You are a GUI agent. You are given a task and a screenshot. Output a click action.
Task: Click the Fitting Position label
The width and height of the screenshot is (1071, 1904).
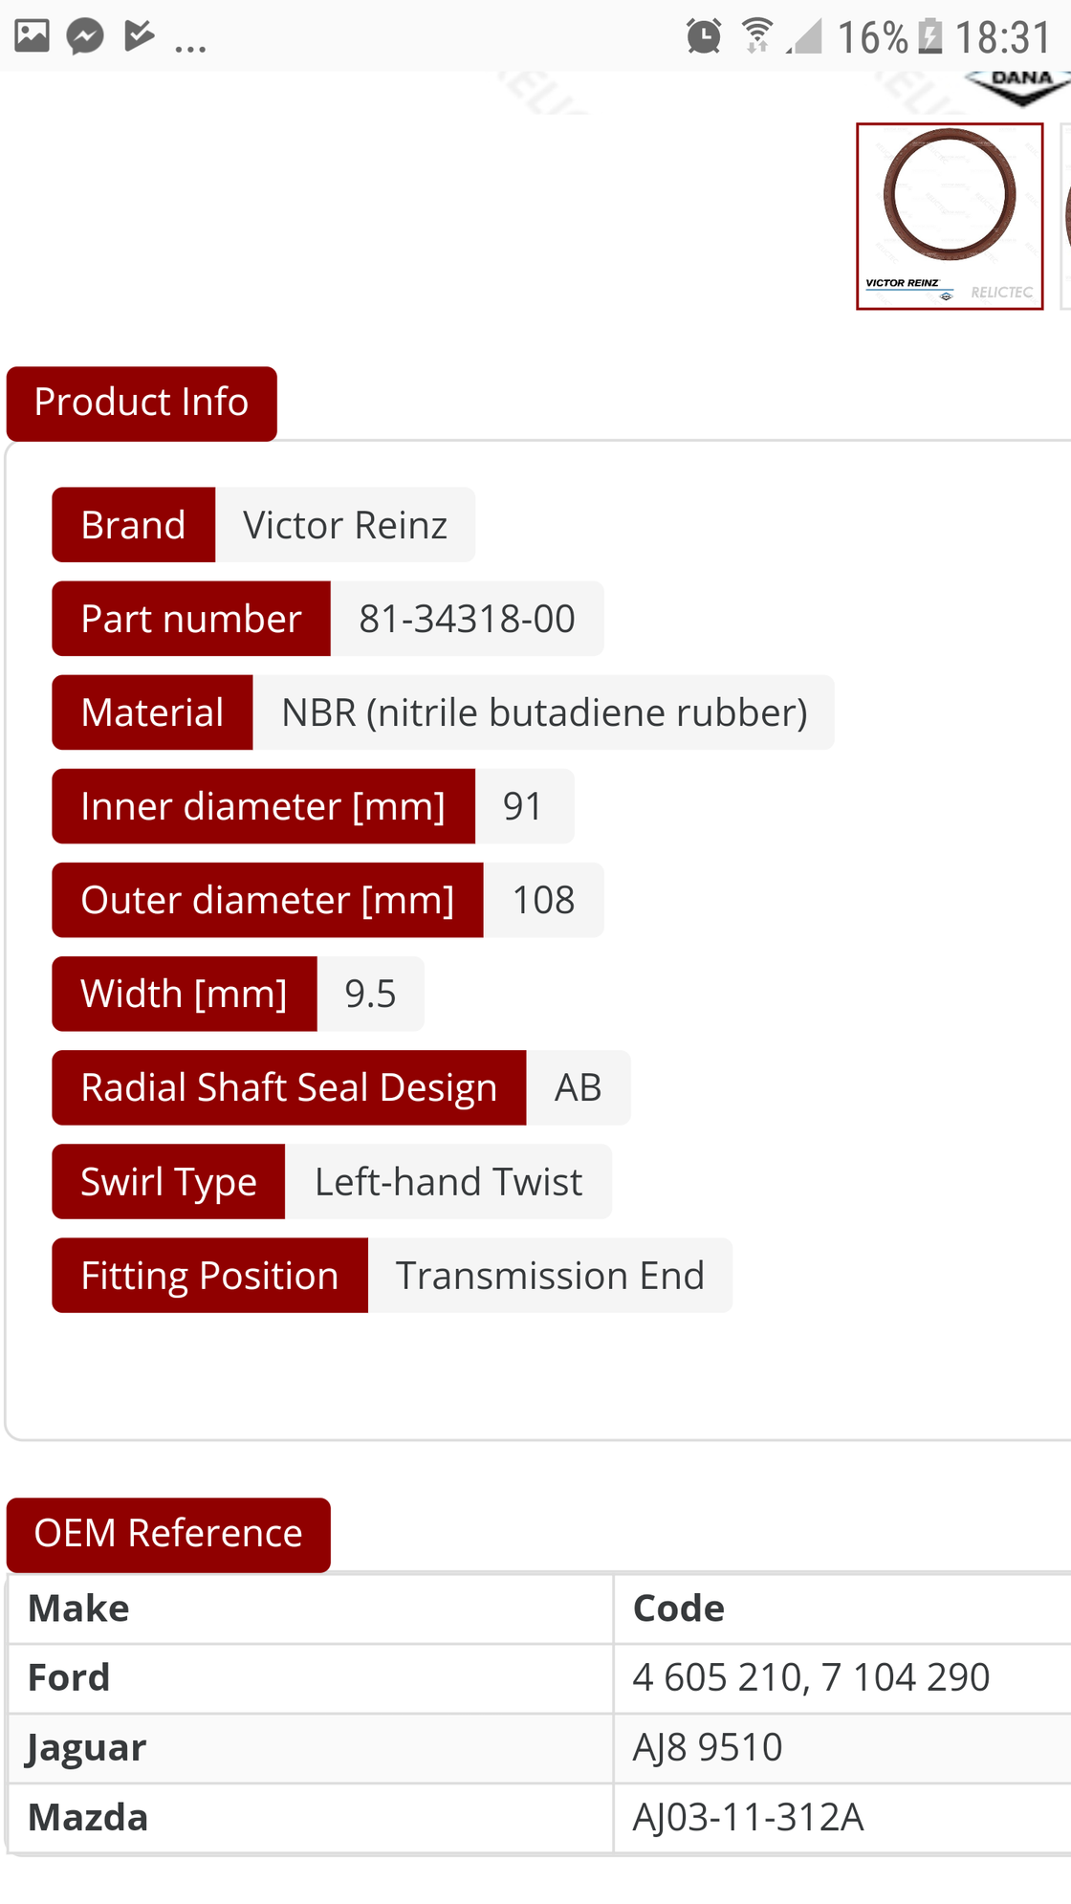[210, 1276]
